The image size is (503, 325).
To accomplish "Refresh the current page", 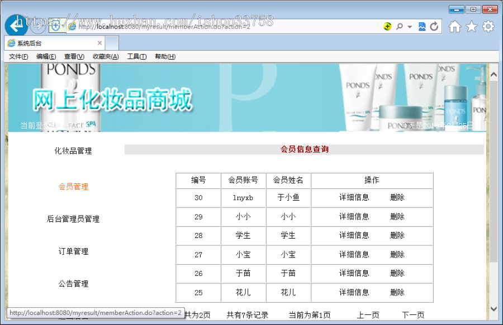I will (x=435, y=26).
